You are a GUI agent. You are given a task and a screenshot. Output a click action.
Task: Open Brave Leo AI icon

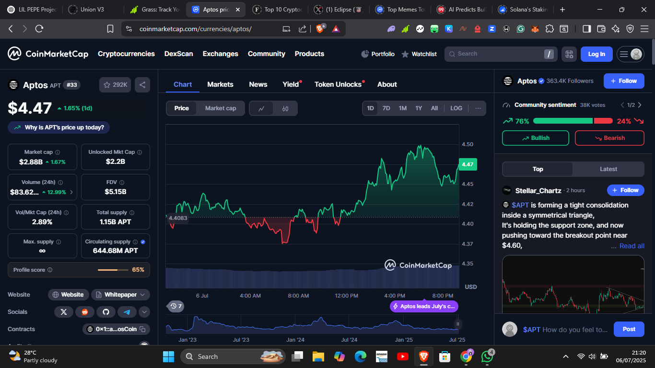click(x=616, y=29)
